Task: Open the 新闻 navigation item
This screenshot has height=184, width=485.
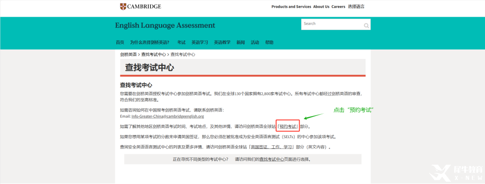Action: tap(241, 42)
